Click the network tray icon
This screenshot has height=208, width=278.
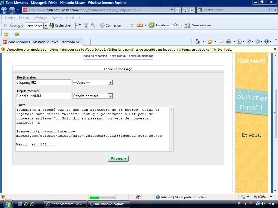pyautogui.click(x=258, y=203)
